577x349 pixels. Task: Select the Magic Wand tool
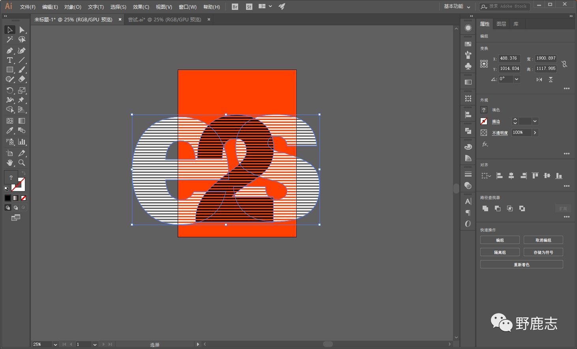click(x=10, y=39)
